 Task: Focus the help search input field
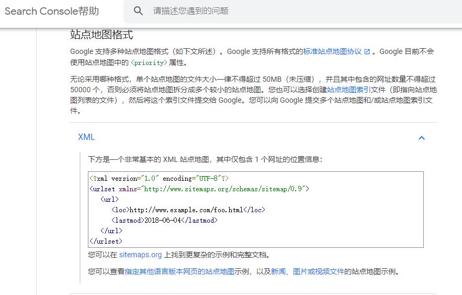tap(293, 11)
